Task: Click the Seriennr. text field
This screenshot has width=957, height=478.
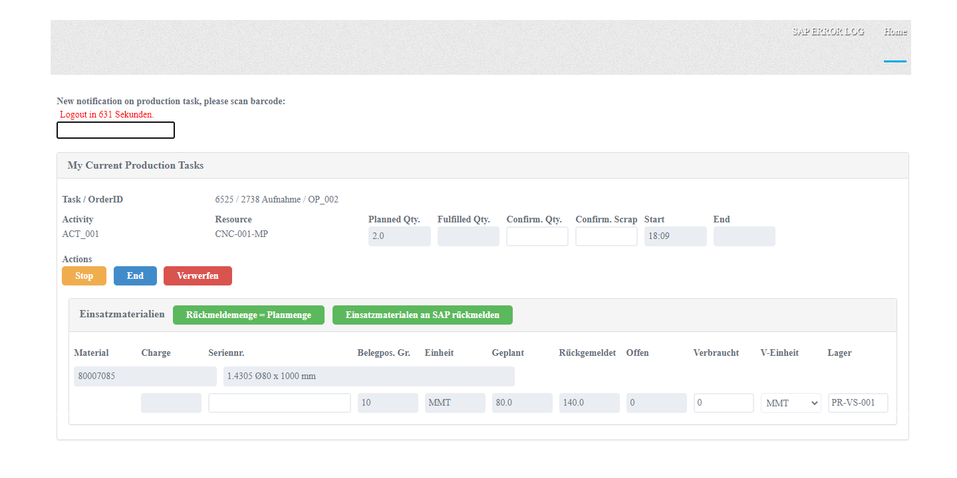Action: (279, 403)
